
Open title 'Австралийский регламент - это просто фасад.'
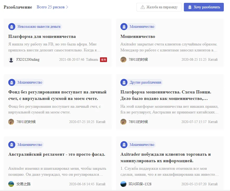click(x=57, y=154)
